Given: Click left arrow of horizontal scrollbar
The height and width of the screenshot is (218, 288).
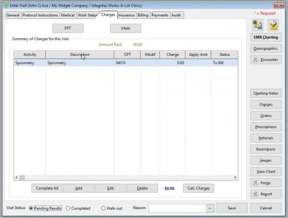Looking at the screenshot, I should click(x=16, y=177).
